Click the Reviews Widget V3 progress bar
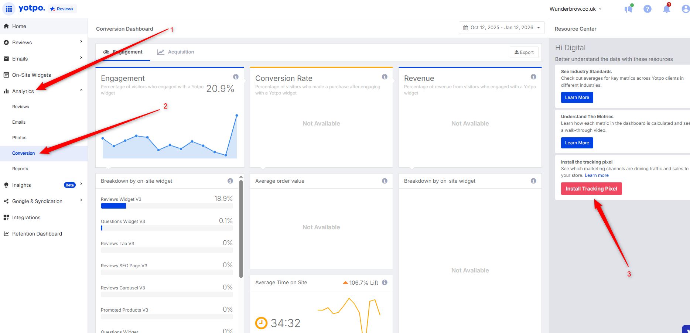This screenshot has width=690, height=333. [167, 206]
